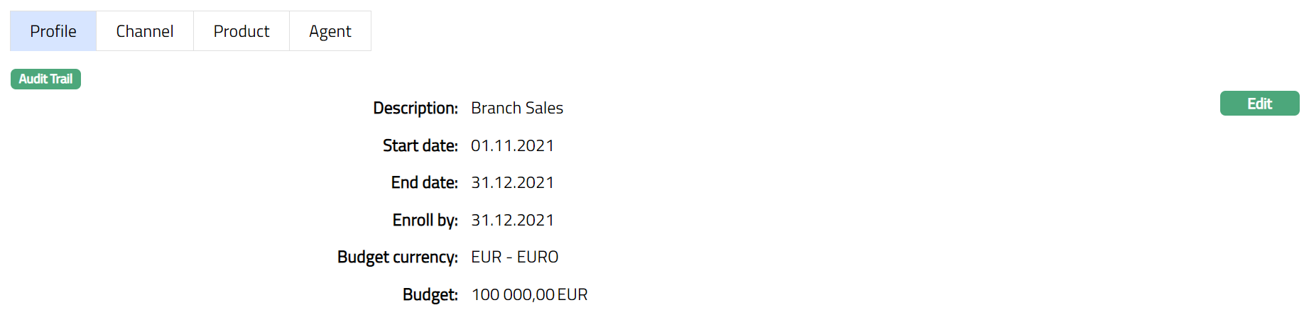Click the Budget currency label
Screen dimensions: 1304x310
[x=398, y=257]
